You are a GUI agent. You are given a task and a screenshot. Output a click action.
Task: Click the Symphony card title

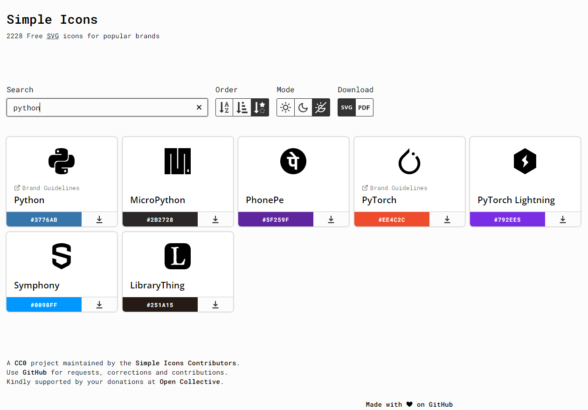(x=37, y=286)
